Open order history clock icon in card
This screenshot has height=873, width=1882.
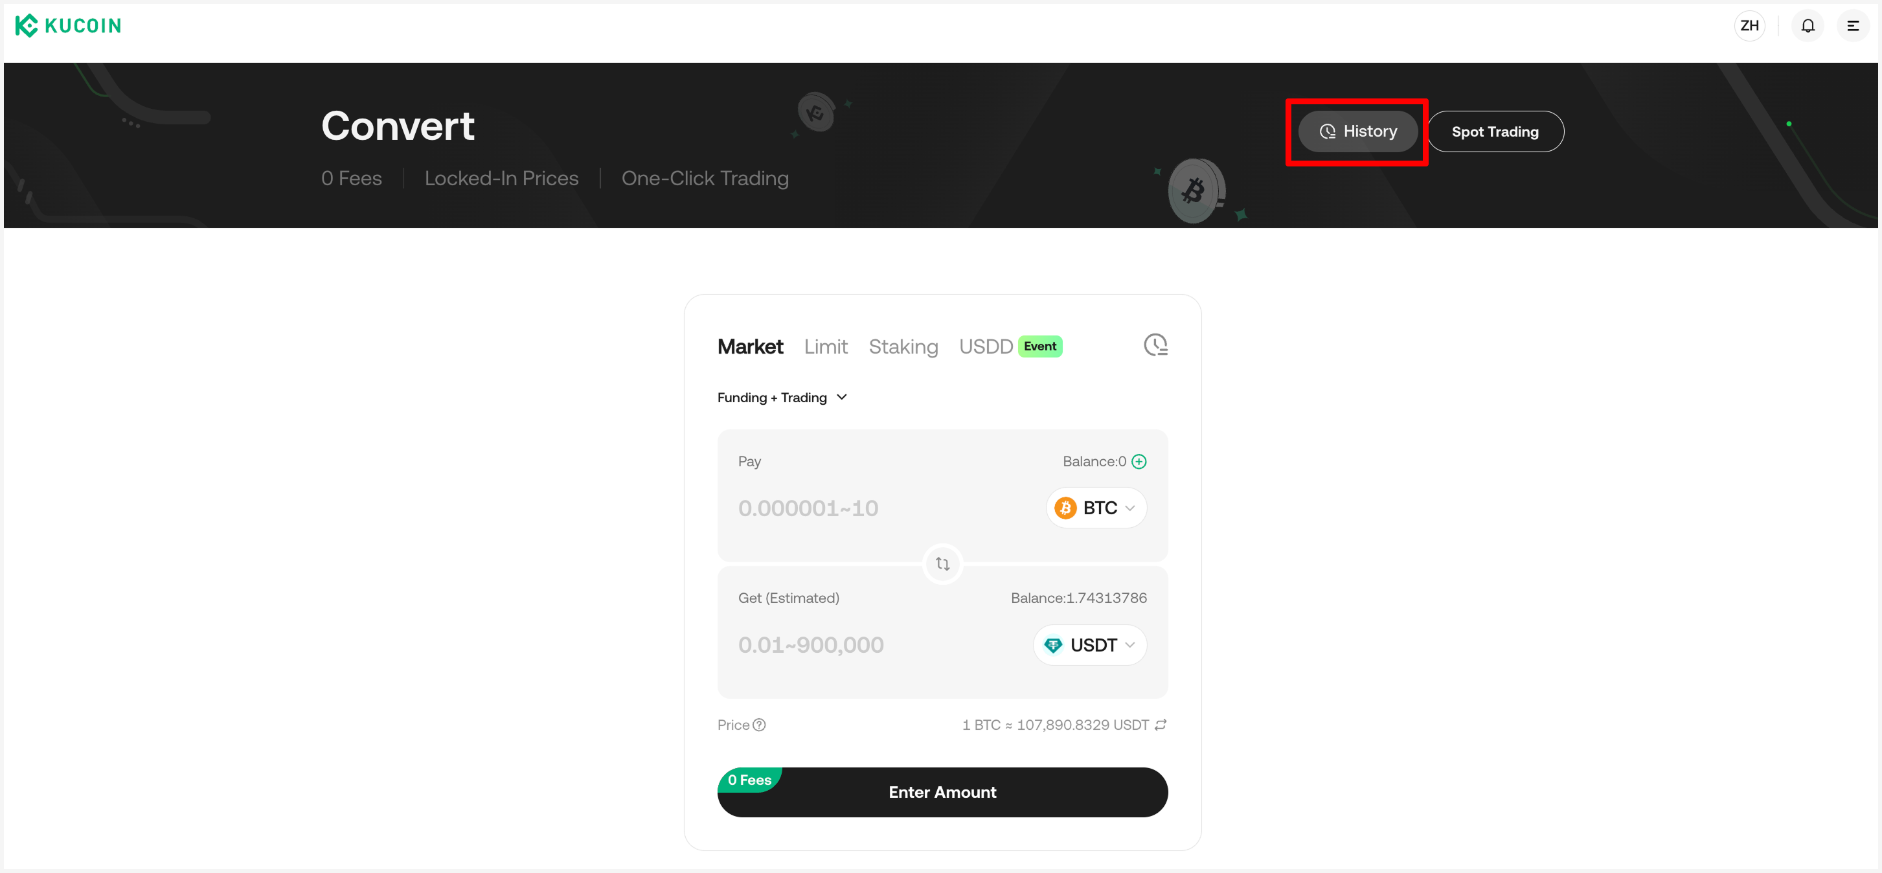point(1155,345)
